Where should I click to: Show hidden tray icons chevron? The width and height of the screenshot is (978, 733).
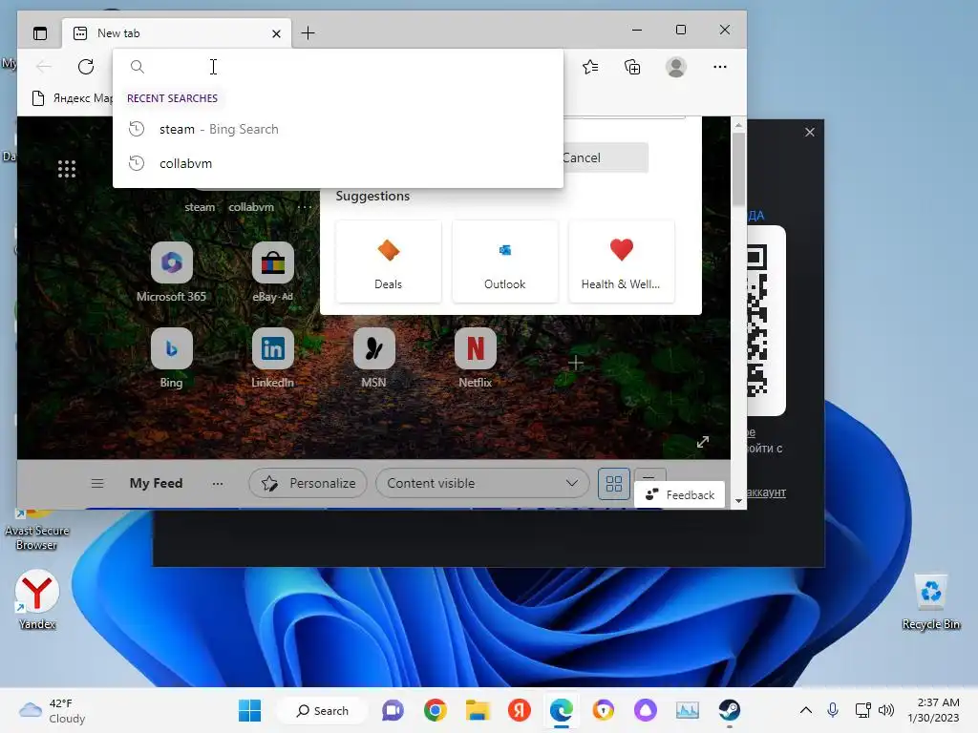pos(806,710)
